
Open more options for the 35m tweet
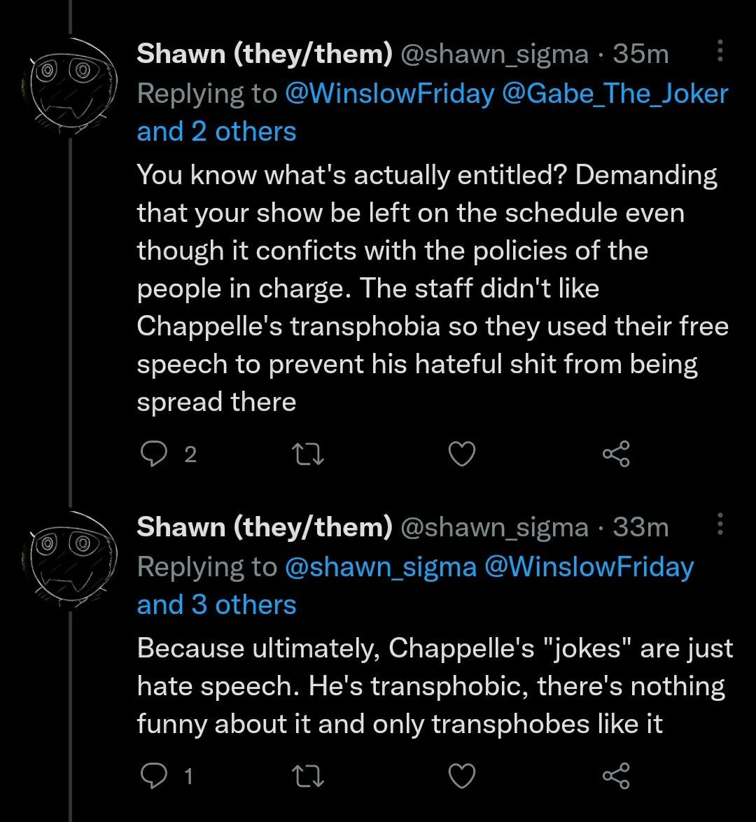pos(721,52)
